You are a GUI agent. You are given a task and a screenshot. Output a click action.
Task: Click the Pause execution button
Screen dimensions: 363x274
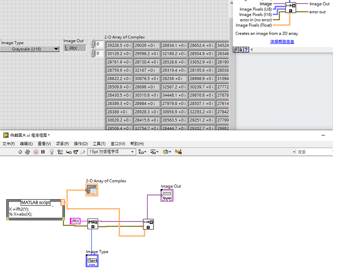coord(43,152)
